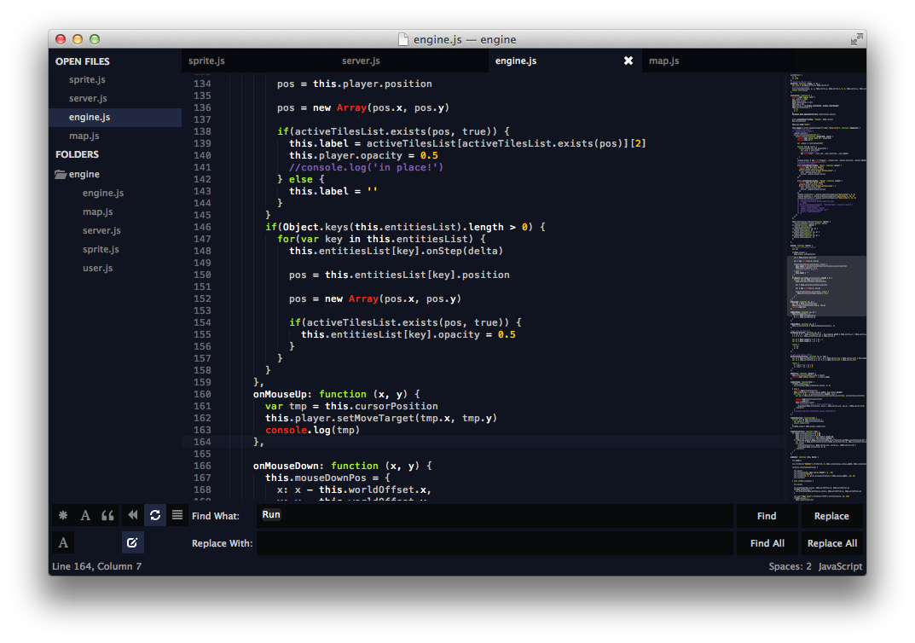Screen dimensions: 915x643
Task: Click line number 160 in gutter
Action: coord(202,395)
